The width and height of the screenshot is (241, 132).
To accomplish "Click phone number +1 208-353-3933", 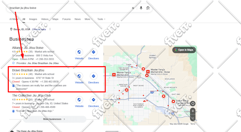I will (x=45, y=59).
